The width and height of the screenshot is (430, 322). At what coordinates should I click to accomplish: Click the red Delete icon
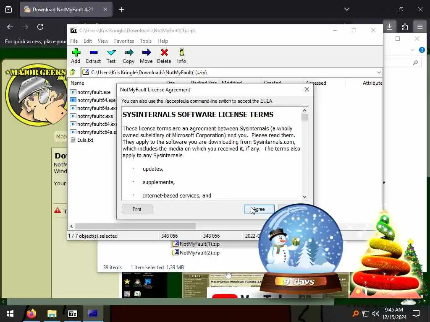click(164, 56)
